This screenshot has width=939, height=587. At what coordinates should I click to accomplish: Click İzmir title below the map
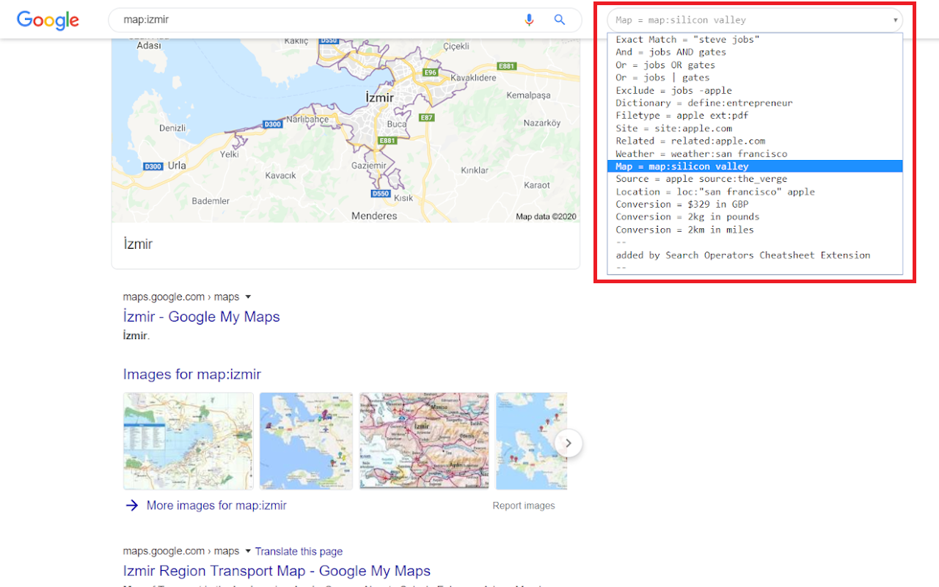tap(138, 244)
